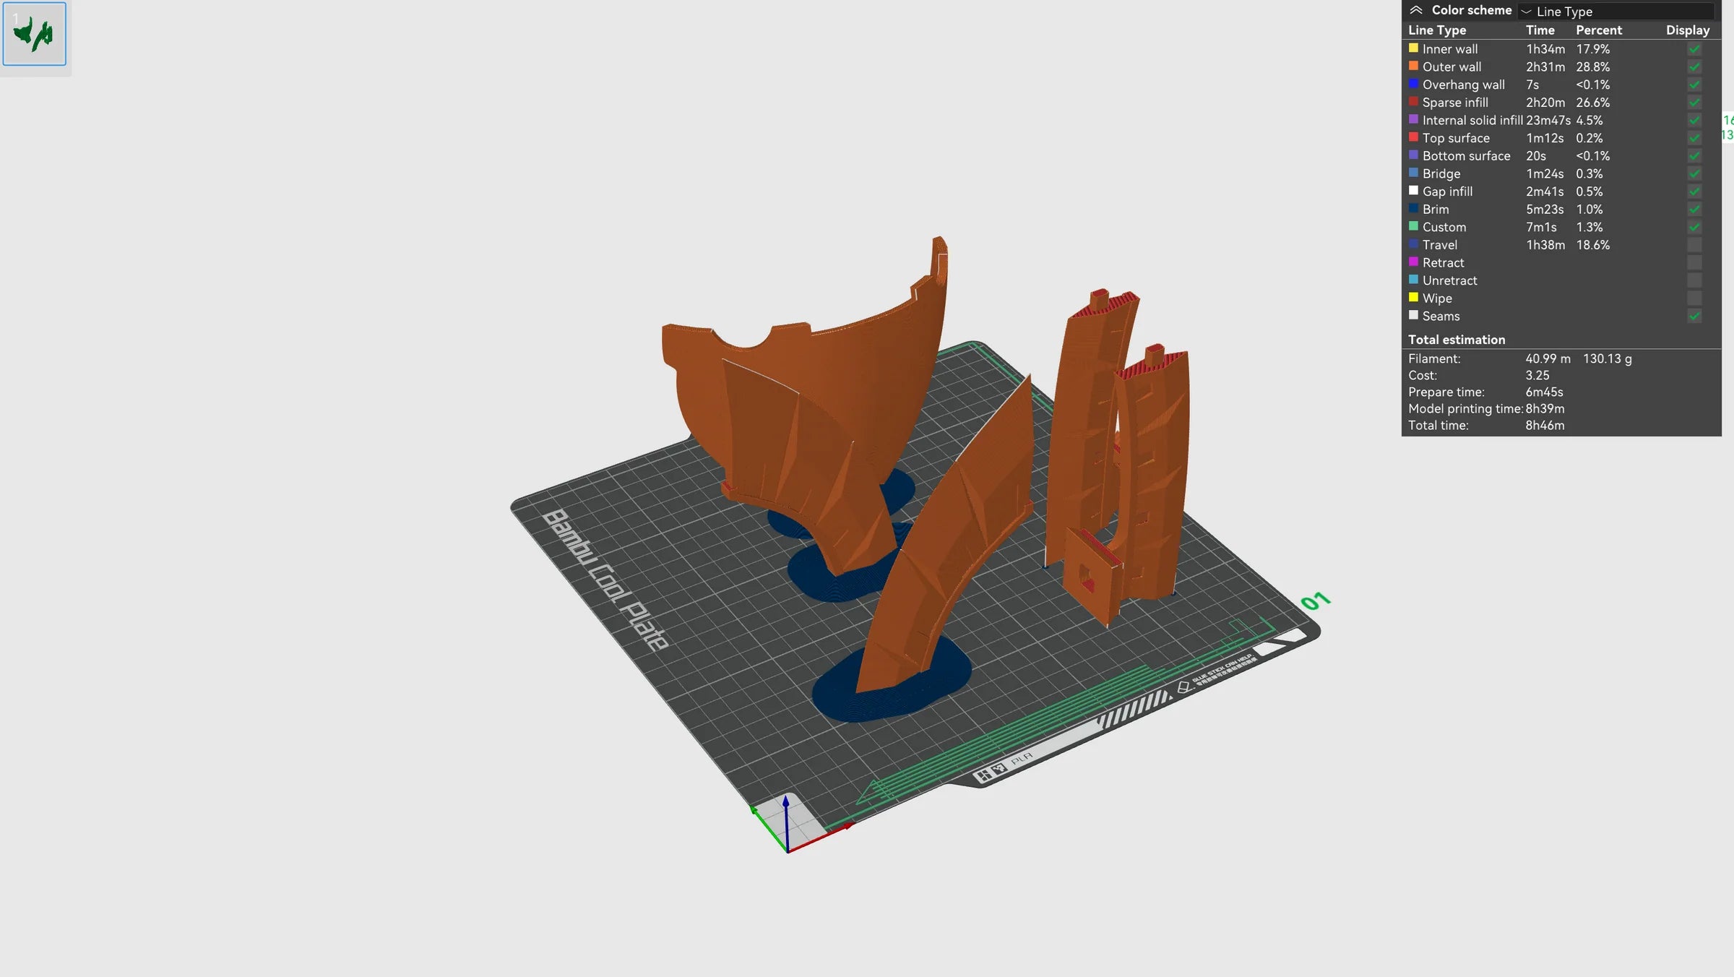Screen dimensions: 1734x977
Task: Click the Brim color swatch
Action: 1413,209
